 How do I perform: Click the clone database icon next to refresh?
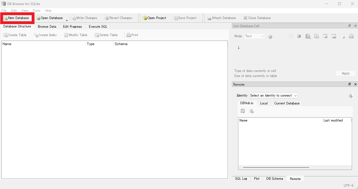click(252, 111)
